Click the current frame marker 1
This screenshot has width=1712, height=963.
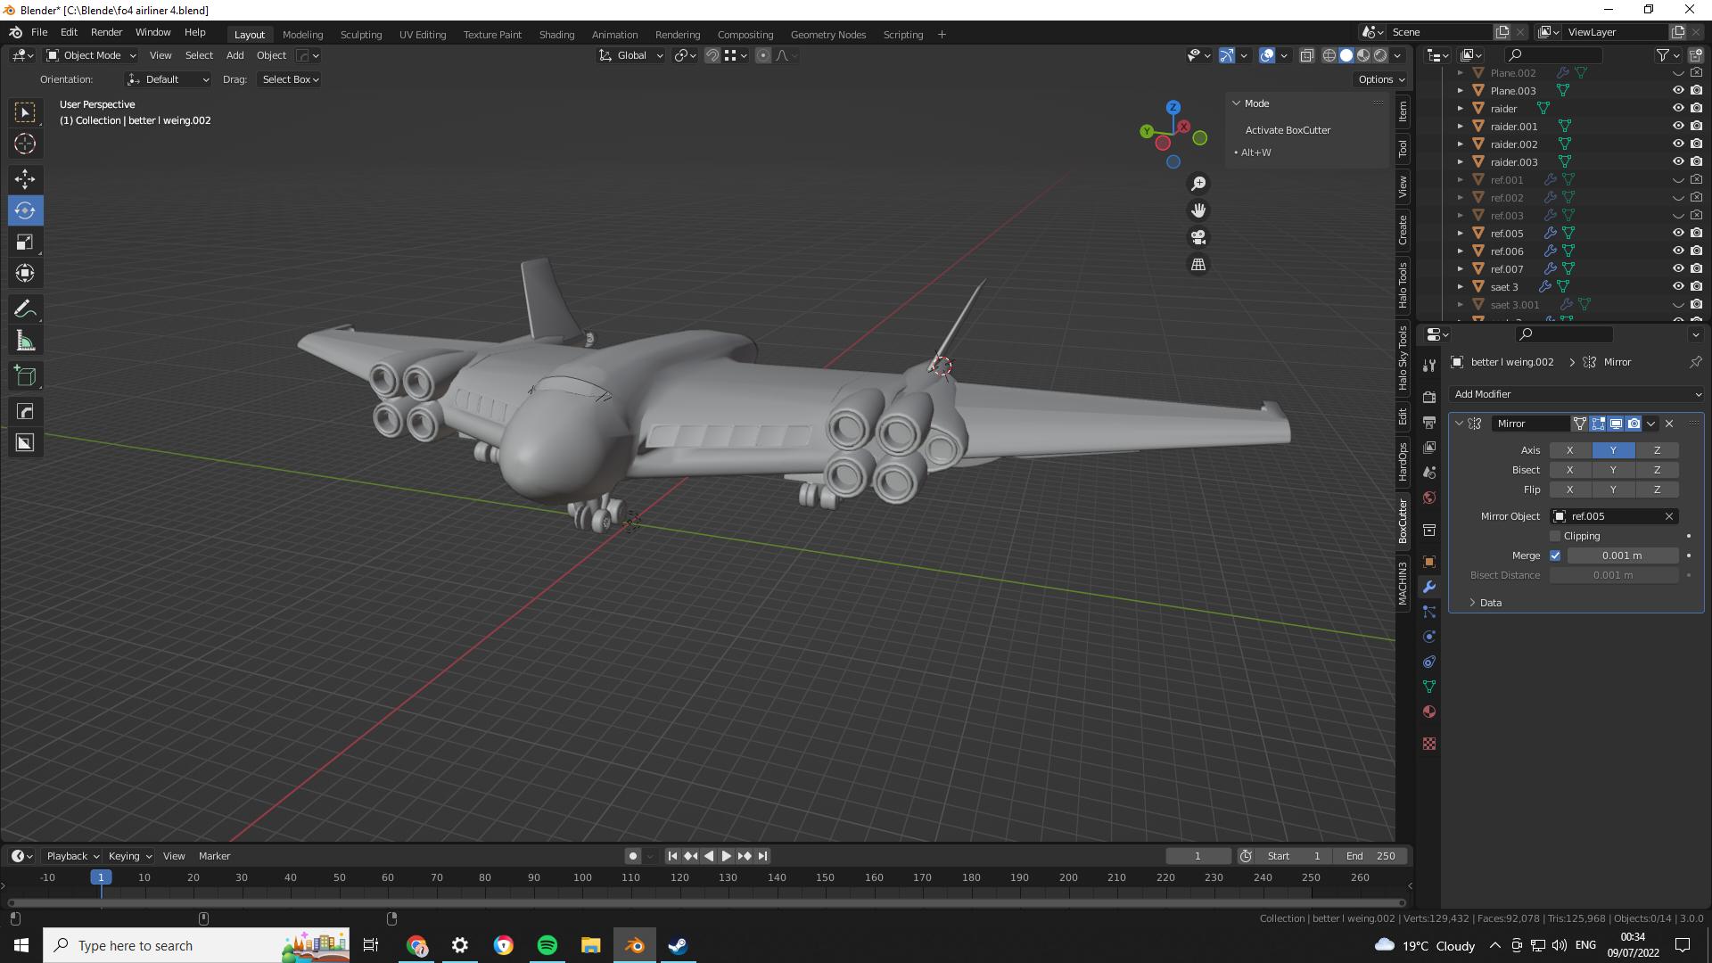[101, 877]
